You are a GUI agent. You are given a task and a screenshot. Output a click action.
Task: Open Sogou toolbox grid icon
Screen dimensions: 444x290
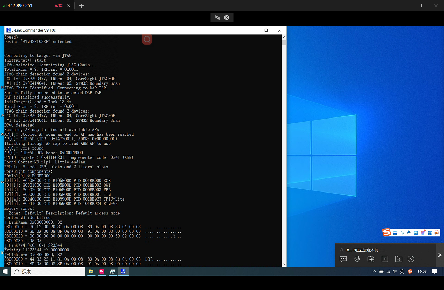(x=430, y=233)
